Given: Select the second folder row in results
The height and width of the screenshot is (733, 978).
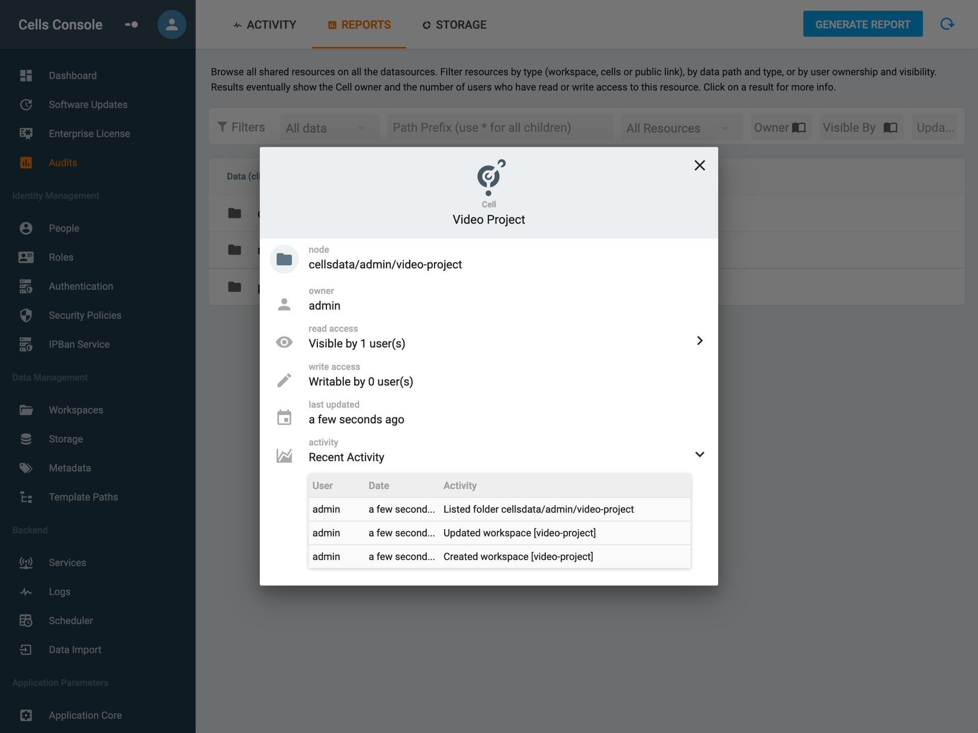Looking at the screenshot, I should (587, 250).
